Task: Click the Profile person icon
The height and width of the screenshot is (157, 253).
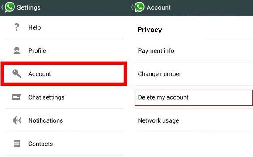Action: pyautogui.click(x=17, y=50)
